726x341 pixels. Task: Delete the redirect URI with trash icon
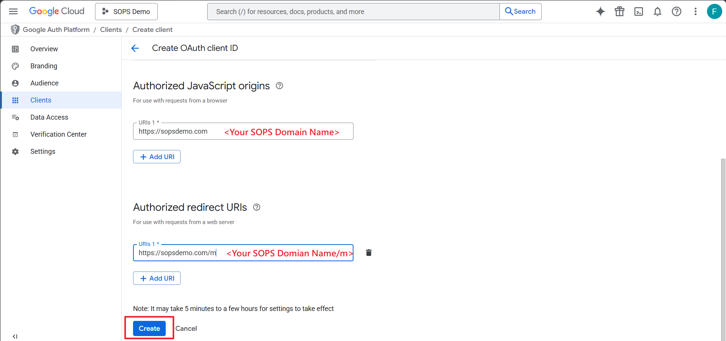click(x=368, y=253)
